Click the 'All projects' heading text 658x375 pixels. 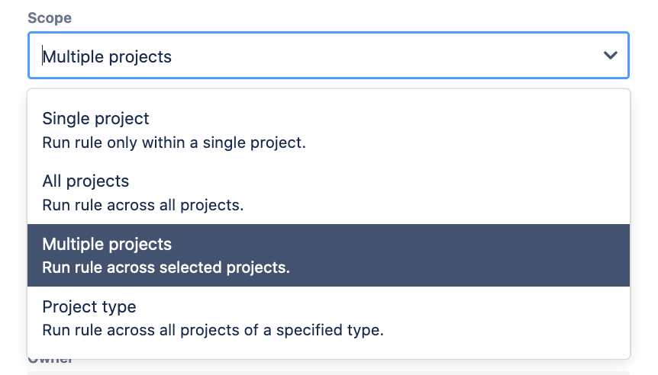pos(85,181)
